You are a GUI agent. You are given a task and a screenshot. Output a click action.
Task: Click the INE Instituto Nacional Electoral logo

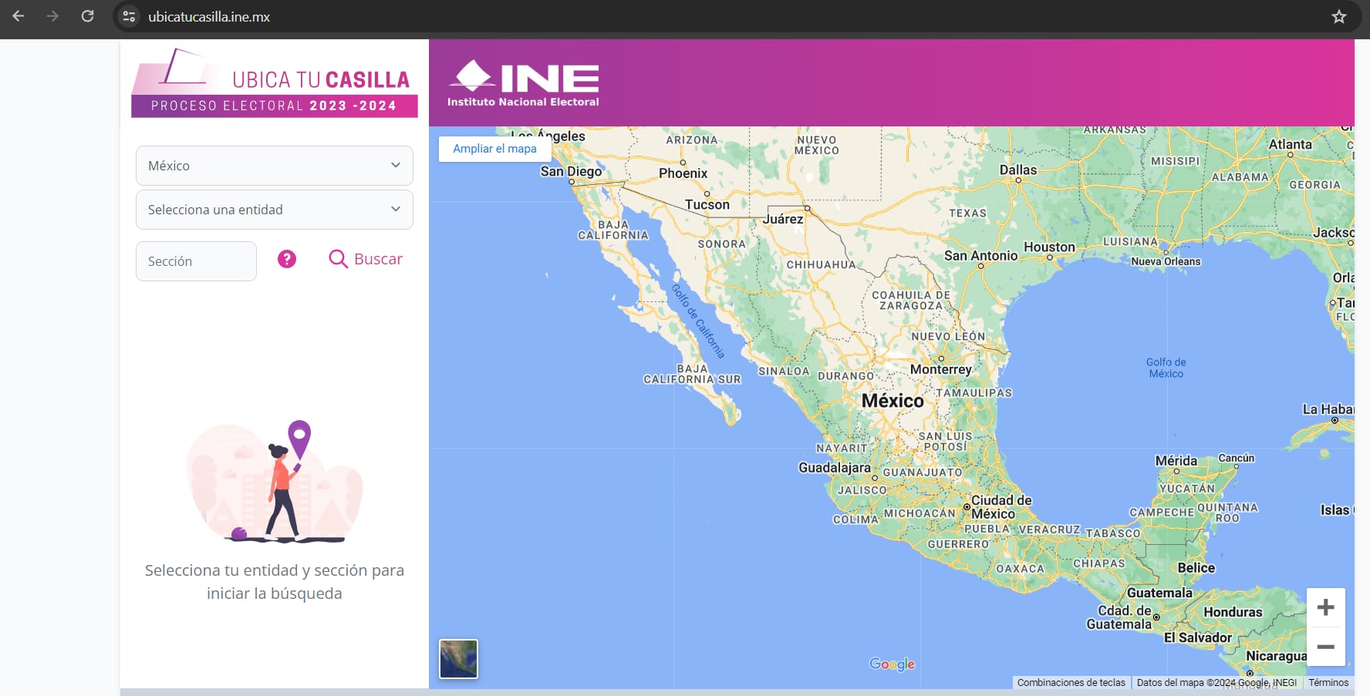[x=524, y=83]
